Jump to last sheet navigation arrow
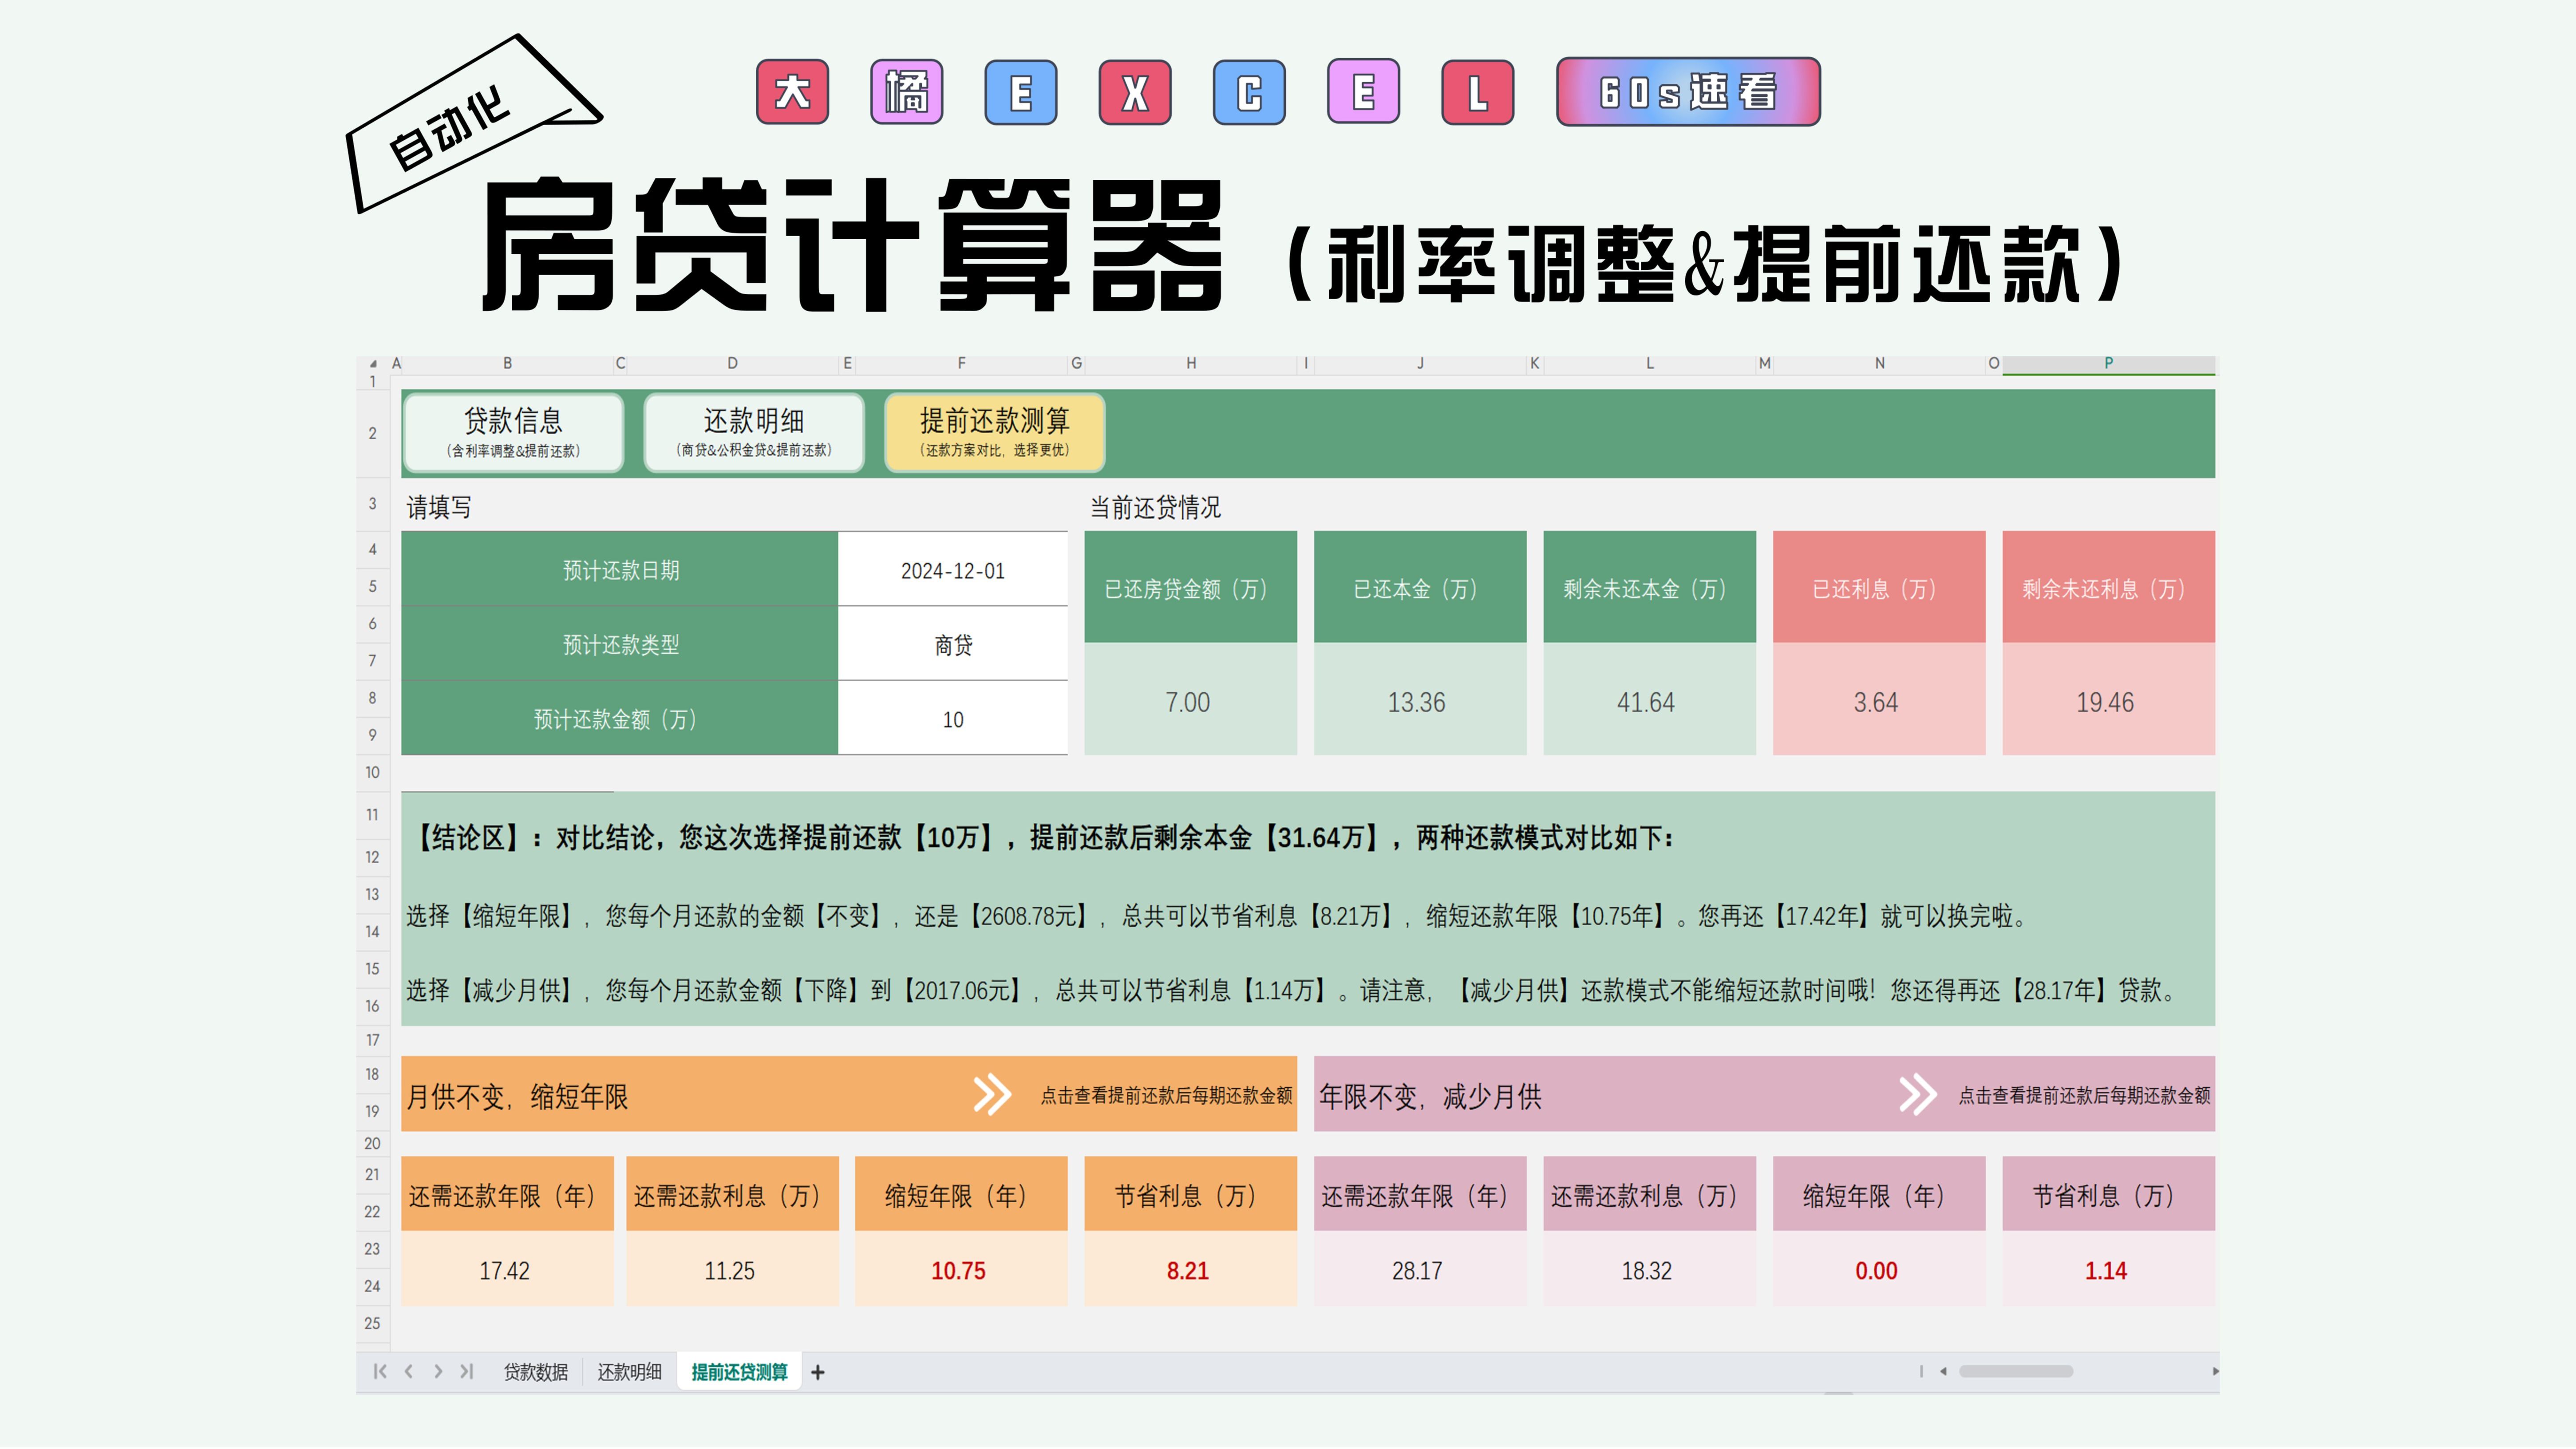The height and width of the screenshot is (1449, 2576). tap(466, 1372)
